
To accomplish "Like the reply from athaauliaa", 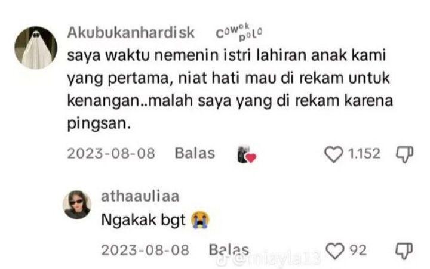I will [x=334, y=251].
